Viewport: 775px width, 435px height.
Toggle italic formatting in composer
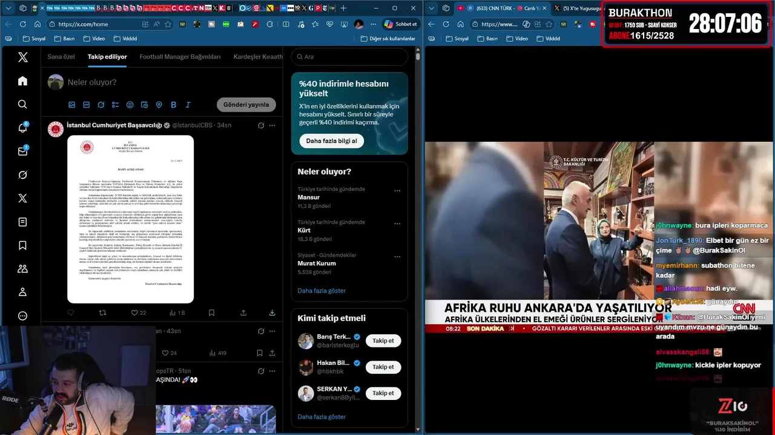coord(188,105)
